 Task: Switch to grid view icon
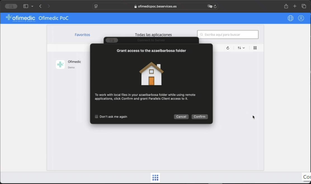tap(255, 48)
